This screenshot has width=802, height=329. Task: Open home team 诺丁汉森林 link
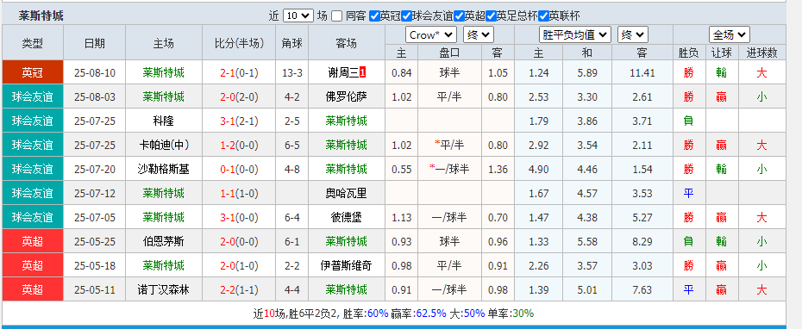(x=163, y=289)
